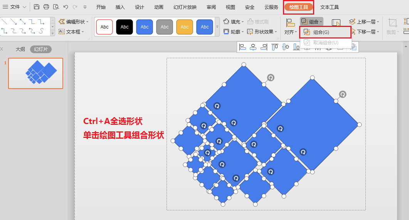This screenshot has width=409, height=220.
Task: Click Align Right in the floating toolbar
Action: 264,47
